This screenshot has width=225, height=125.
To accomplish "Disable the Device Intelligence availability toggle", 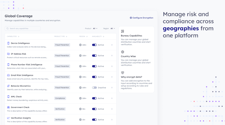I will [94, 45].
